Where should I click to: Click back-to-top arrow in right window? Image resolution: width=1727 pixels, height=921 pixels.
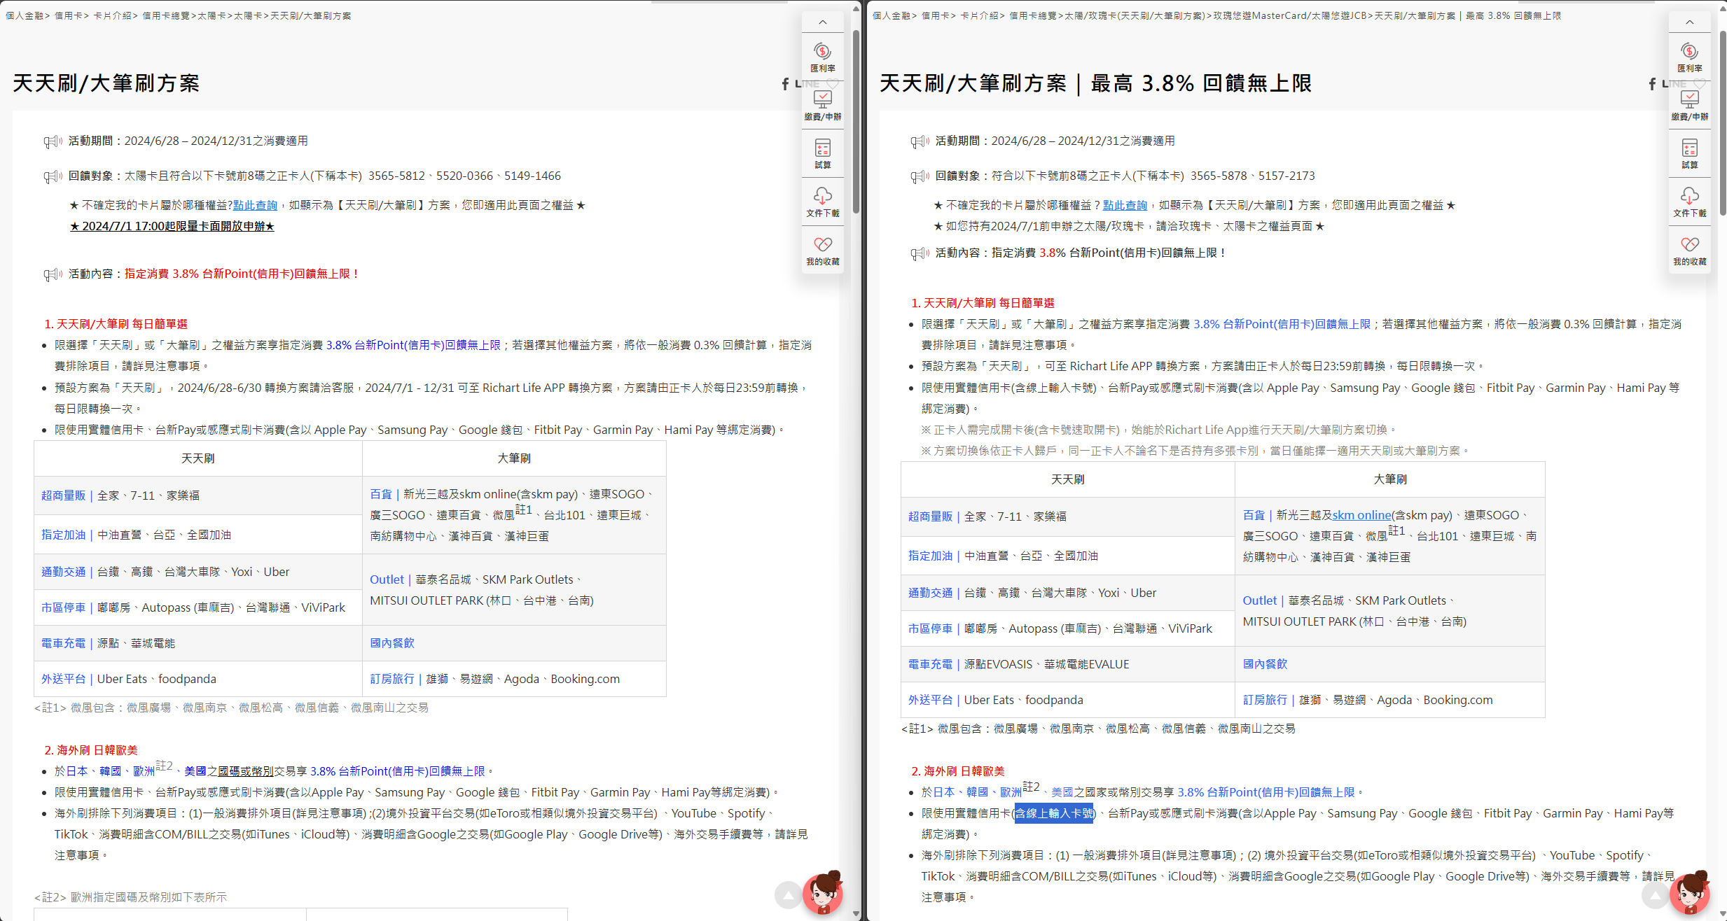(x=1655, y=895)
